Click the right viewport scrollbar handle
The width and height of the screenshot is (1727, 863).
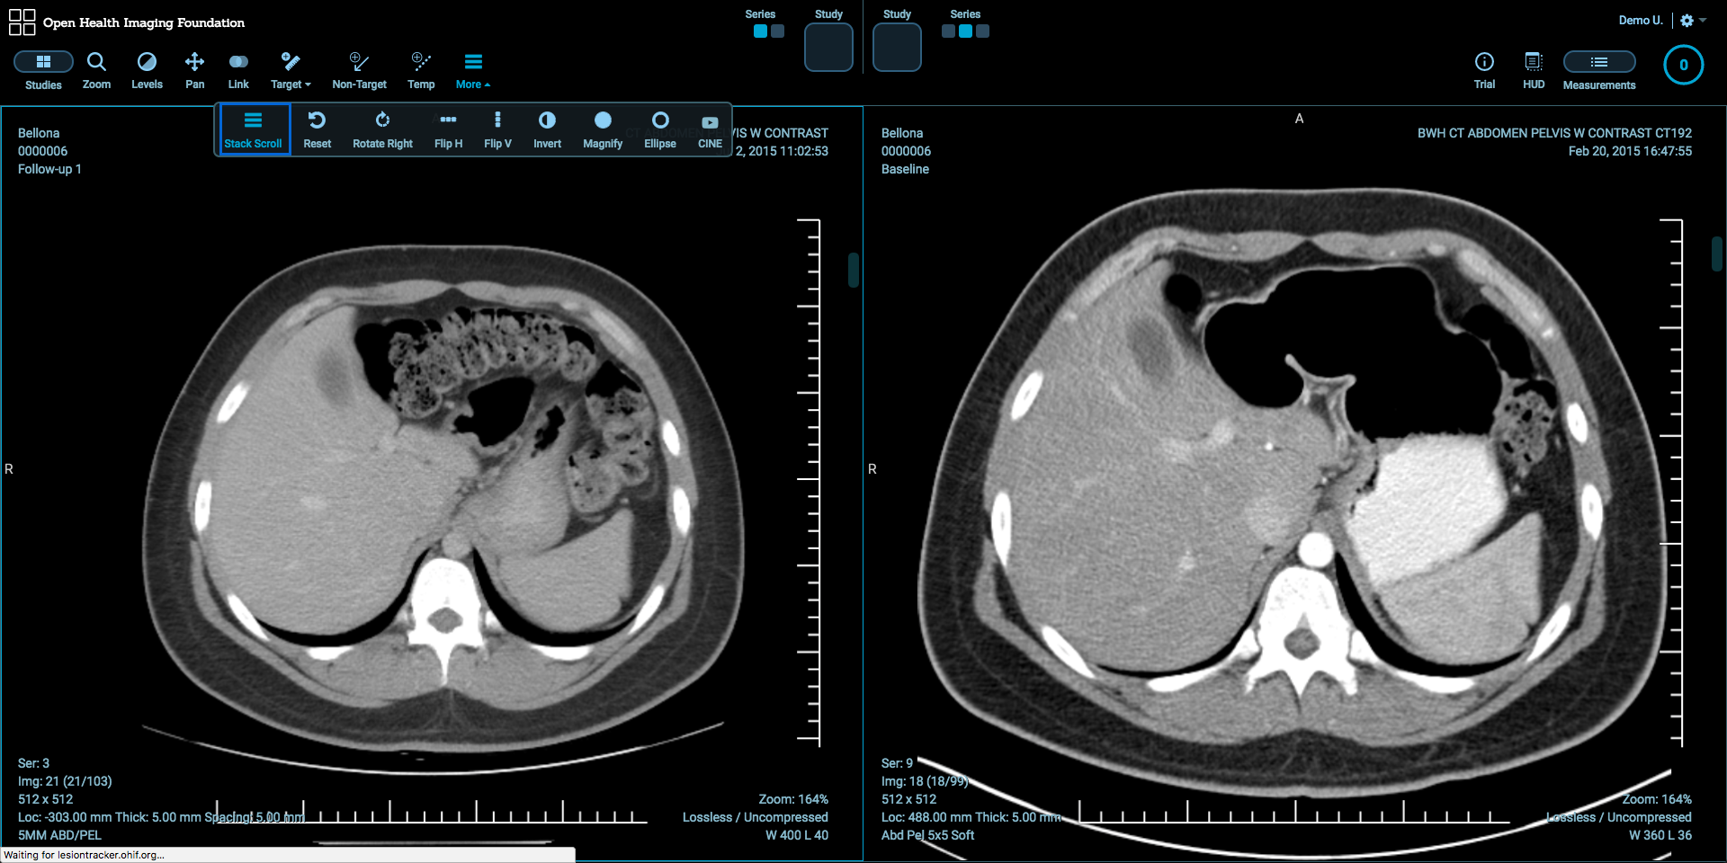point(1716,254)
